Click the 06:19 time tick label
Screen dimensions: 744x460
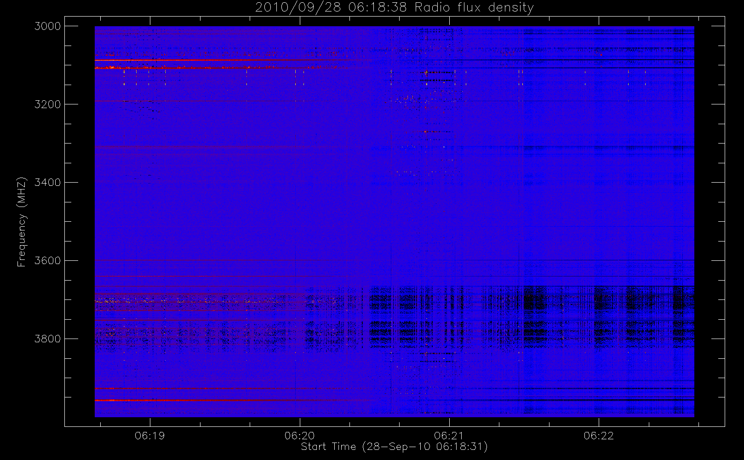150,436
